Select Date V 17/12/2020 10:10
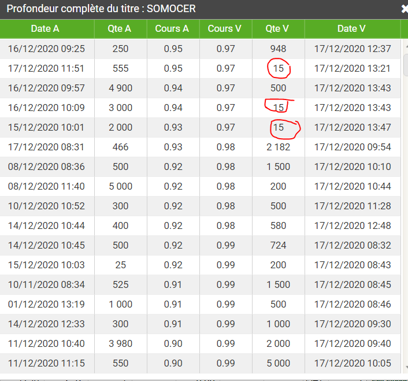Screen dimensions: 408x381 click(x=353, y=167)
